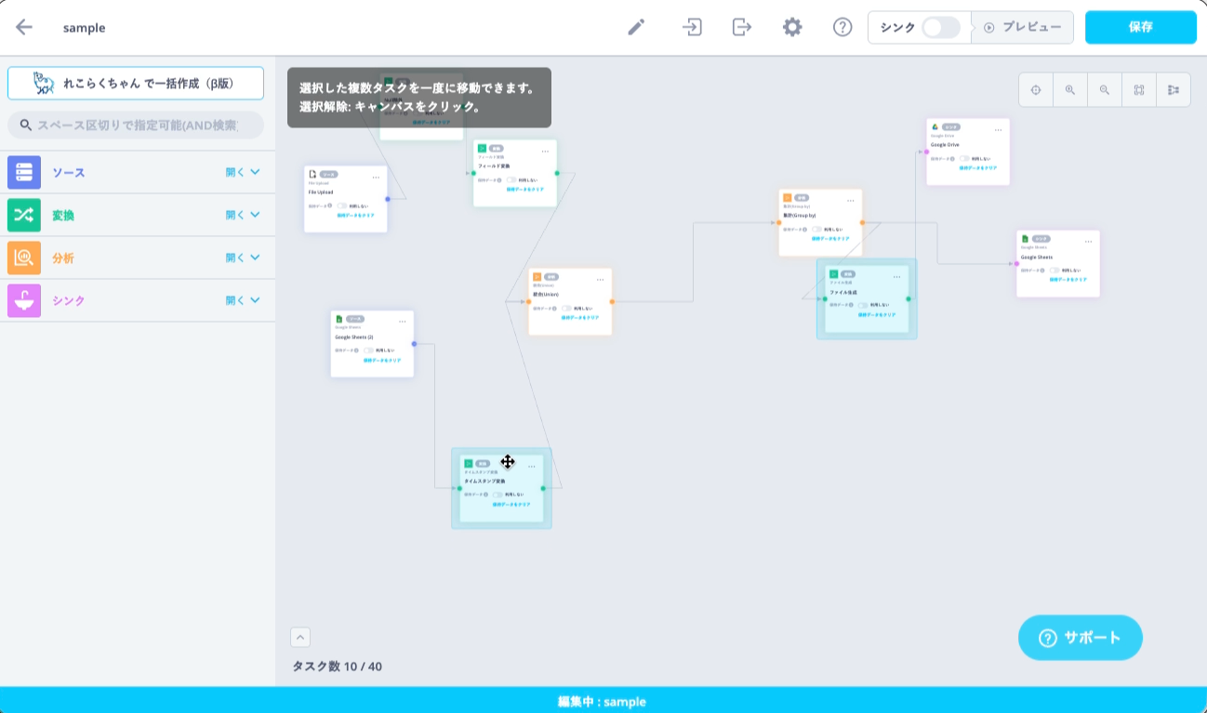Click the プレビュー preview button

pos(1023,27)
